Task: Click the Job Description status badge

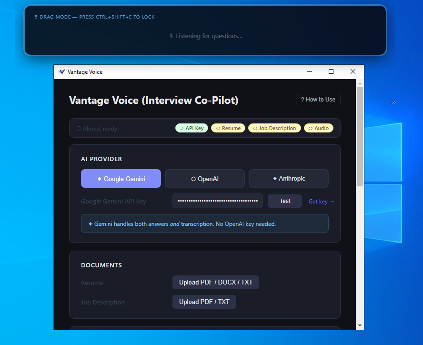Action: pyautogui.click(x=274, y=128)
